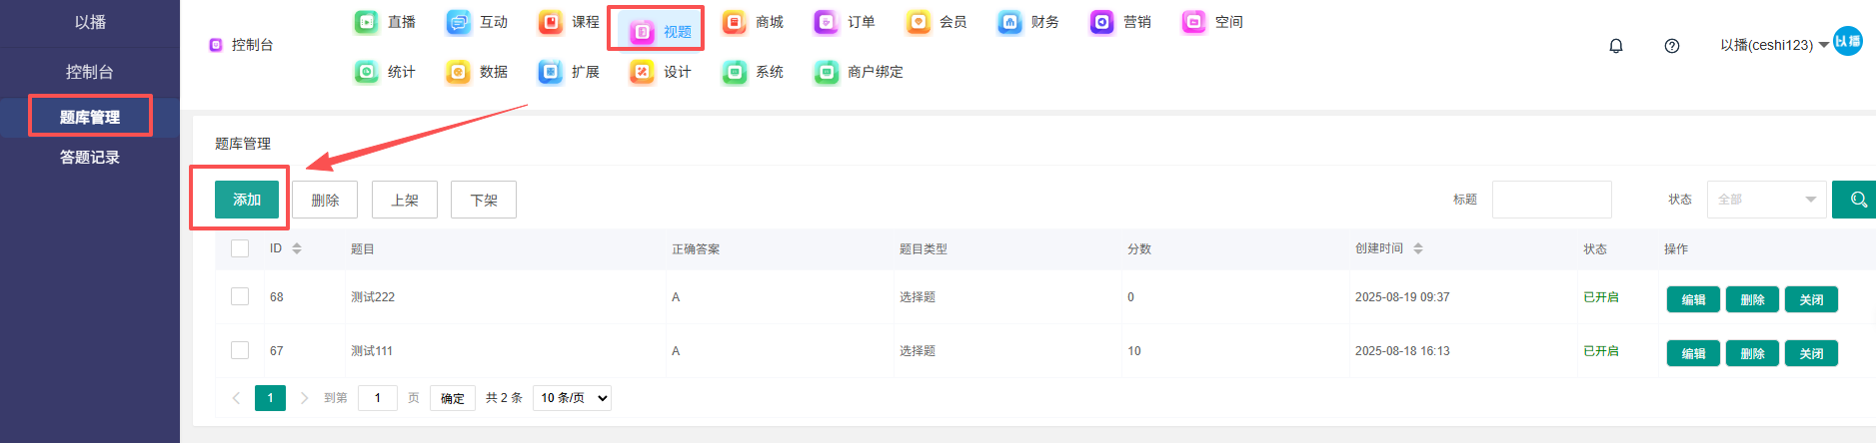Check the checkbox for row ID 68

(240, 296)
